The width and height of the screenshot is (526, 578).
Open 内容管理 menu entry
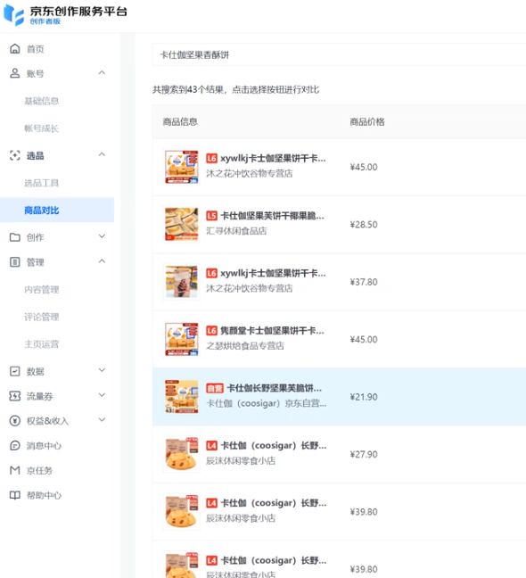point(42,289)
